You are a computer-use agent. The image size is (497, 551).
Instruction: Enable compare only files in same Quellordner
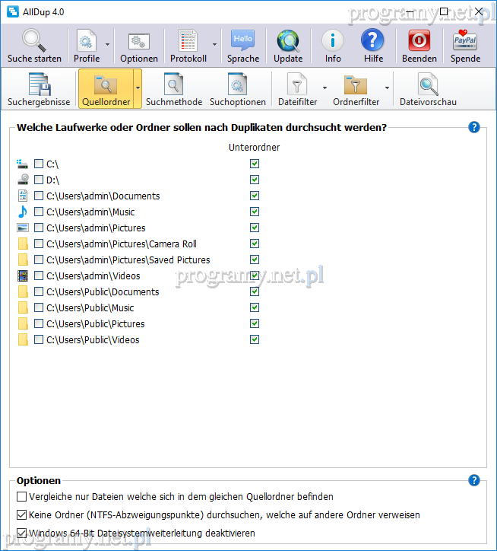[x=21, y=497]
